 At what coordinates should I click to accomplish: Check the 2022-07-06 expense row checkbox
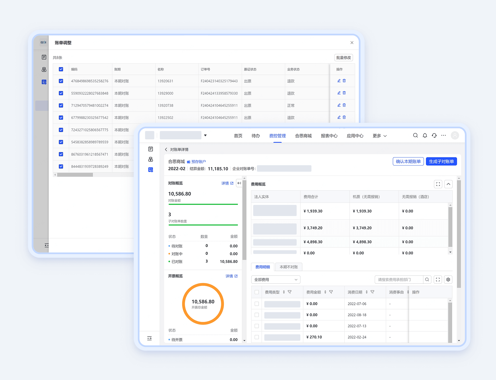tap(257, 304)
